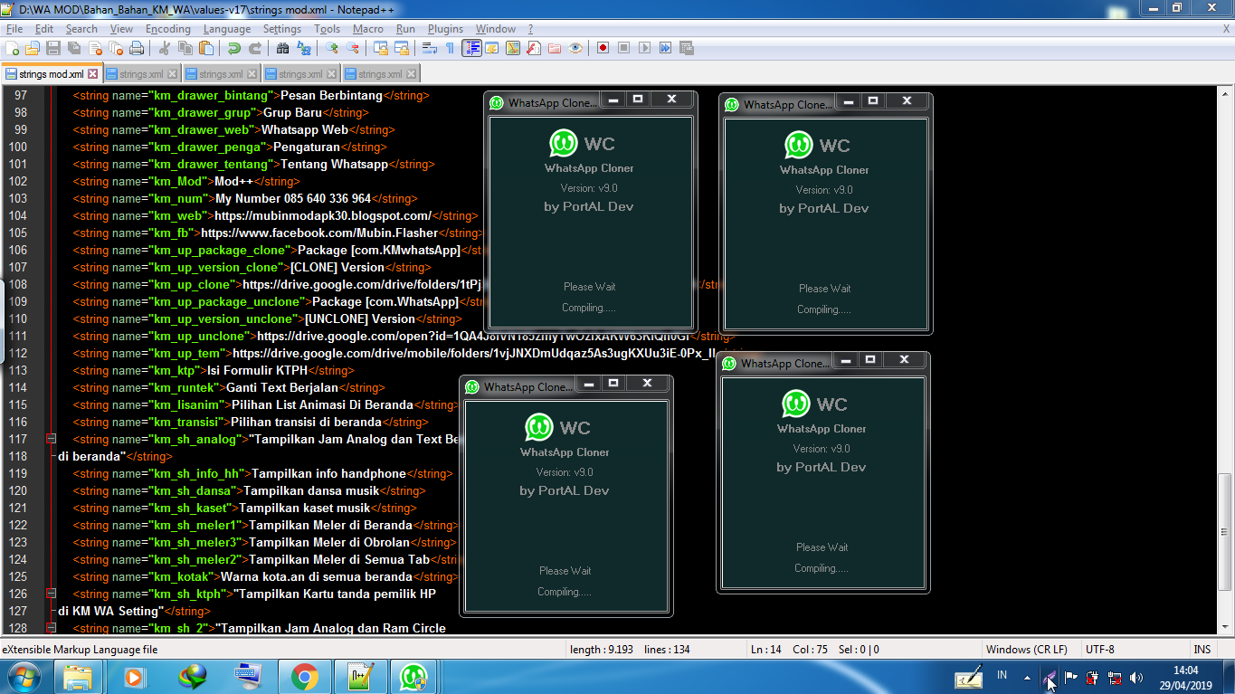
Task: Click the editor scrollbar's up arrow
Action: [x=1226, y=93]
